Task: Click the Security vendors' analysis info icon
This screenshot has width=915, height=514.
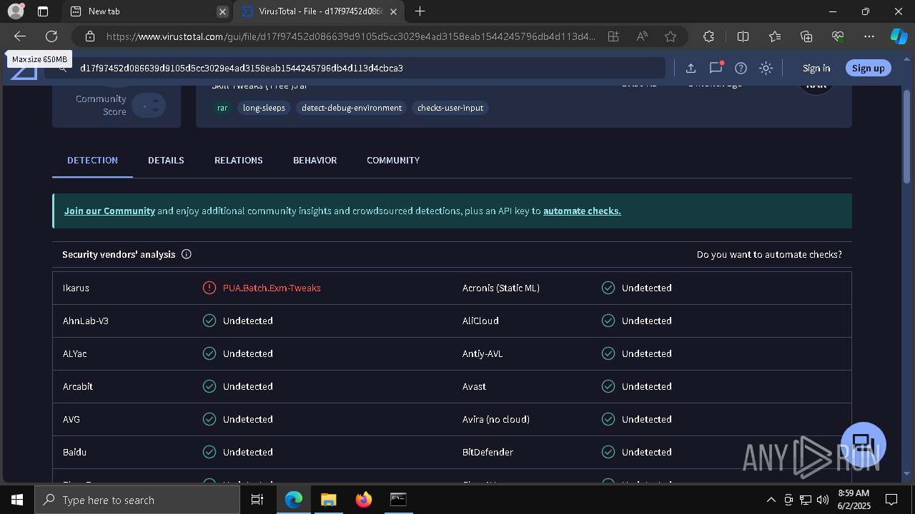Action: tap(187, 254)
